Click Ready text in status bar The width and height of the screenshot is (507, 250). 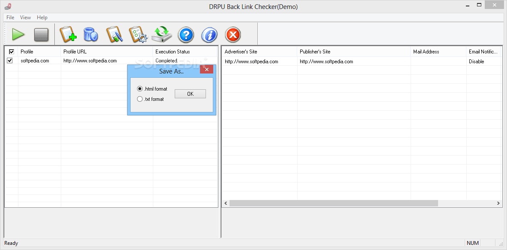point(11,243)
